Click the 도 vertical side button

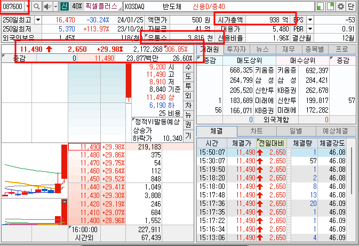pyautogui.click(x=188, y=76)
